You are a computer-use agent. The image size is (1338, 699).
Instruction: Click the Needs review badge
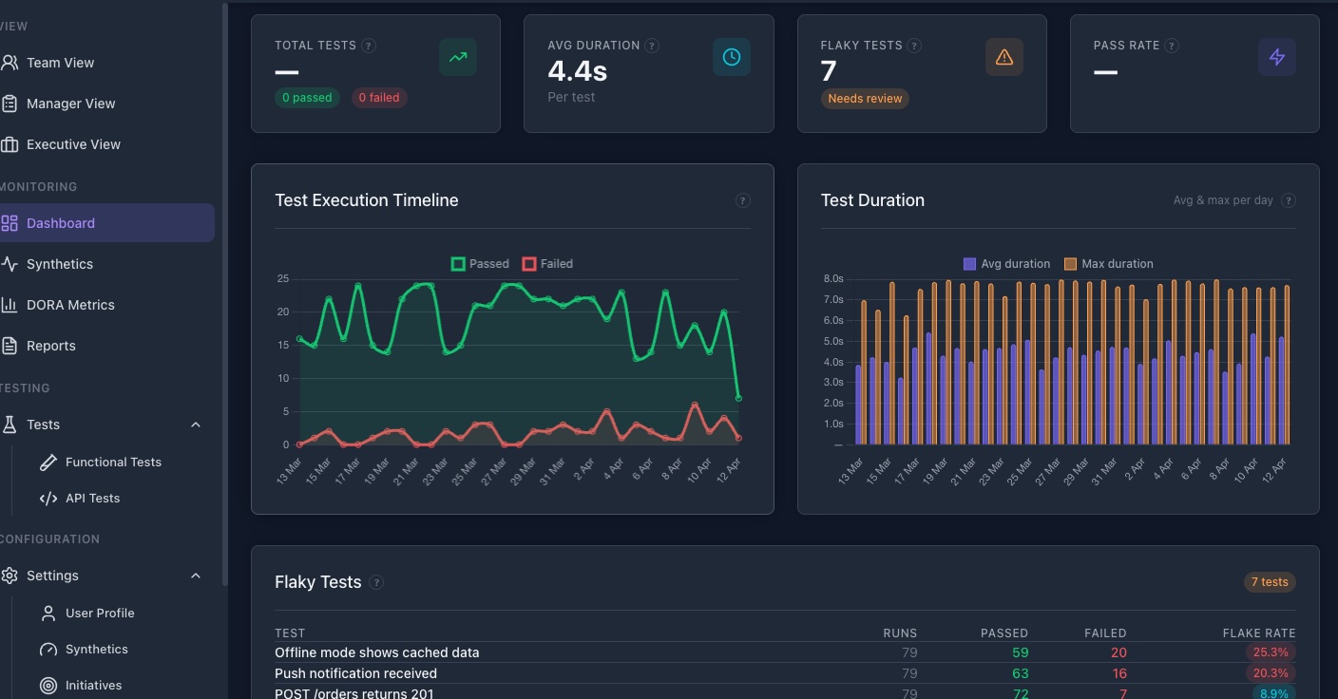tap(865, 98)
